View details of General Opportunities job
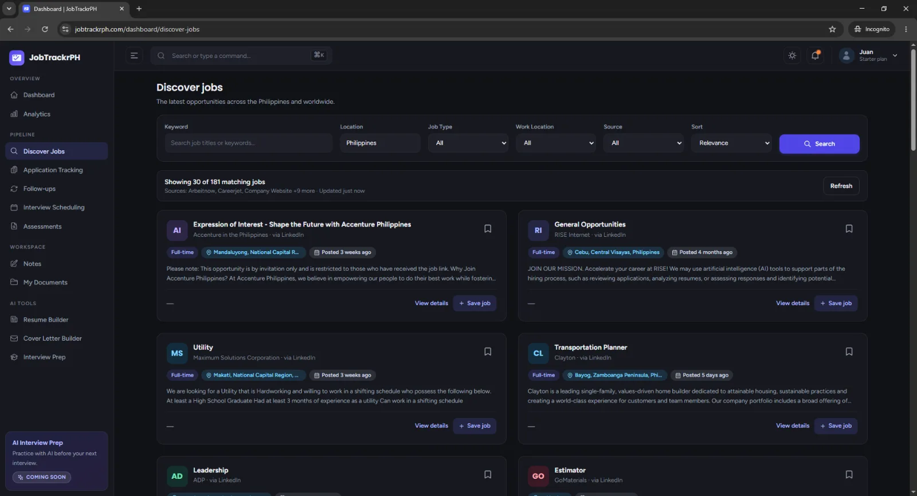 click(793, 303)
